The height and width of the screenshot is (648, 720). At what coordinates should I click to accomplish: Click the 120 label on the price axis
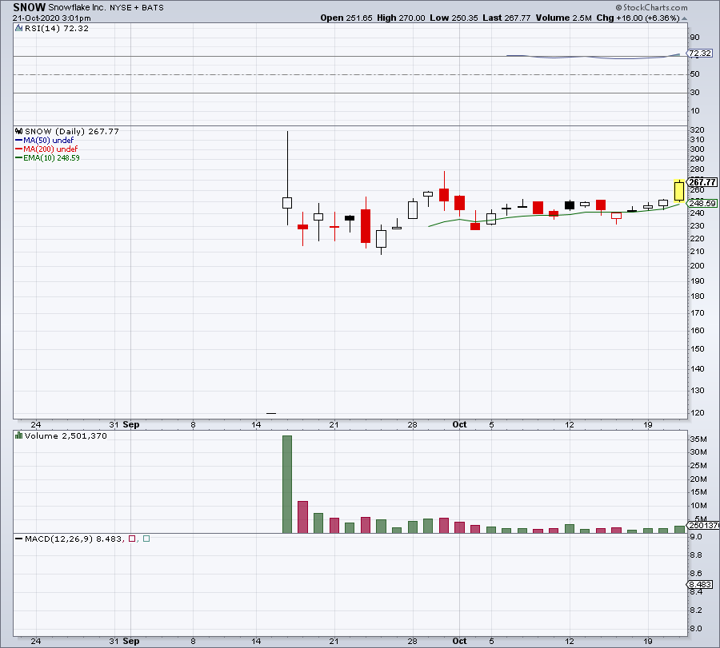click(x=697, y=413)
